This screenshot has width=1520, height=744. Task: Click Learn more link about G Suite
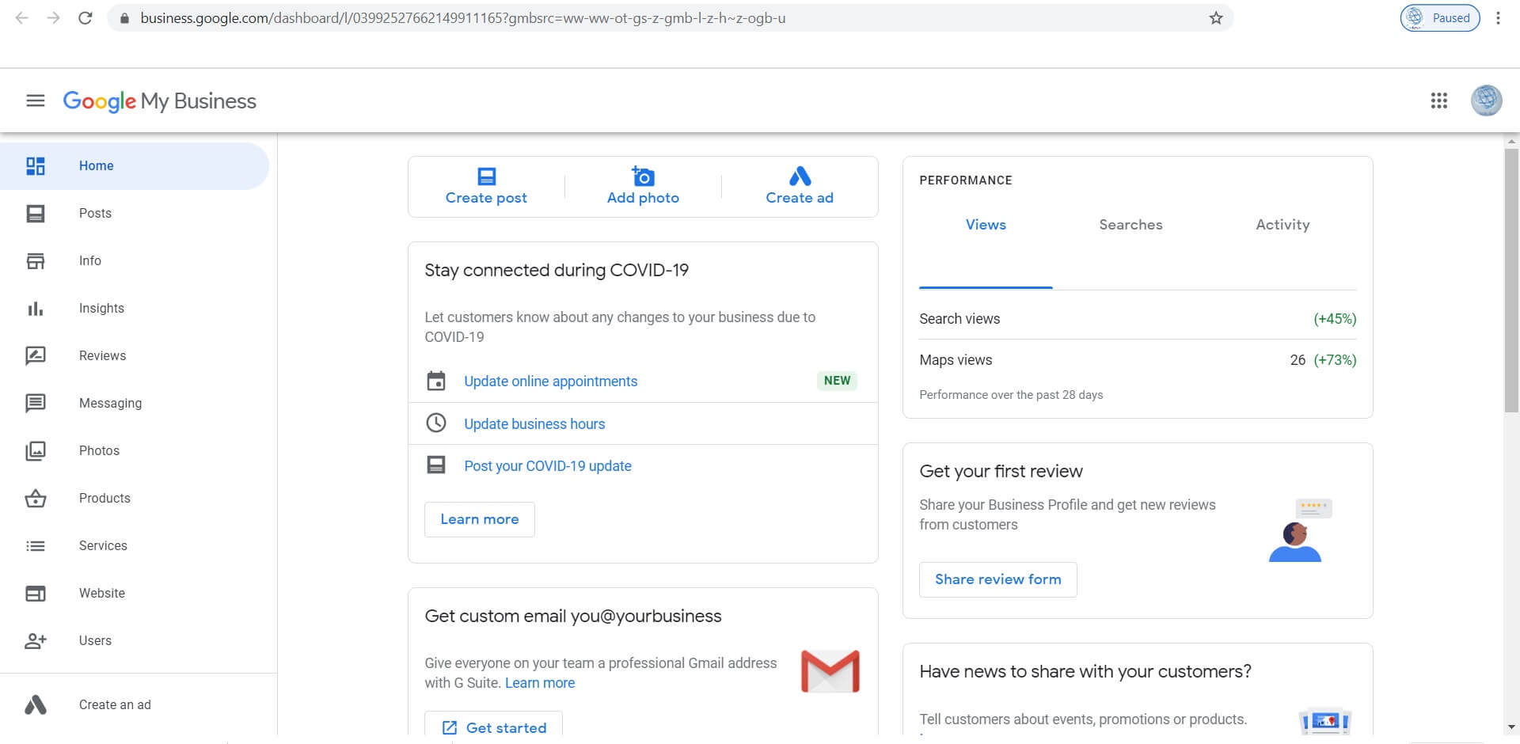coord(540,683)
